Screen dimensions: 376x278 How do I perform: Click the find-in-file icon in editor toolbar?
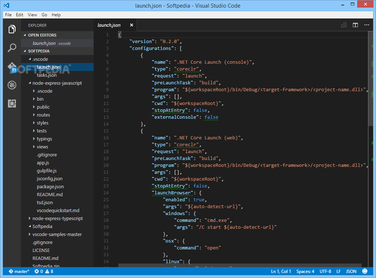point(344,25)
